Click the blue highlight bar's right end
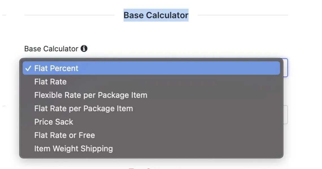Image resolution: width=322 pixels, height=169 pixels. pos(275,68)
